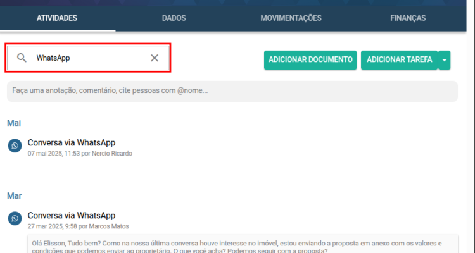
Task: Open the Dados tab
Action: tap(174, 18)
